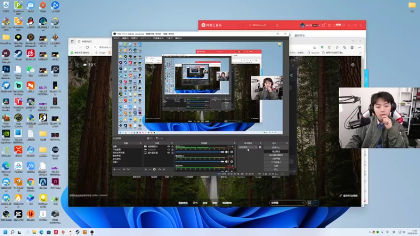Image resolution: width=420 pixels, height=236 pixels.
Task: Toggle lock on game capture source
Action: [172, 149]
